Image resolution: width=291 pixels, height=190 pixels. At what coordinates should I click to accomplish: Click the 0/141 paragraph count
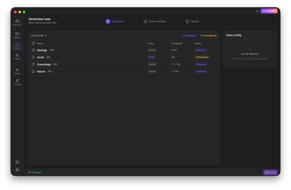(x=174, y=50)
